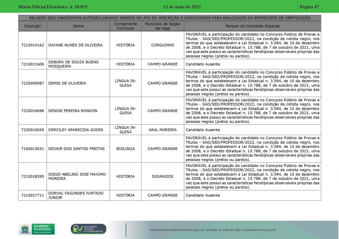
Task: Click the Corguinho municipality cell
Action: tap(163, 45)
